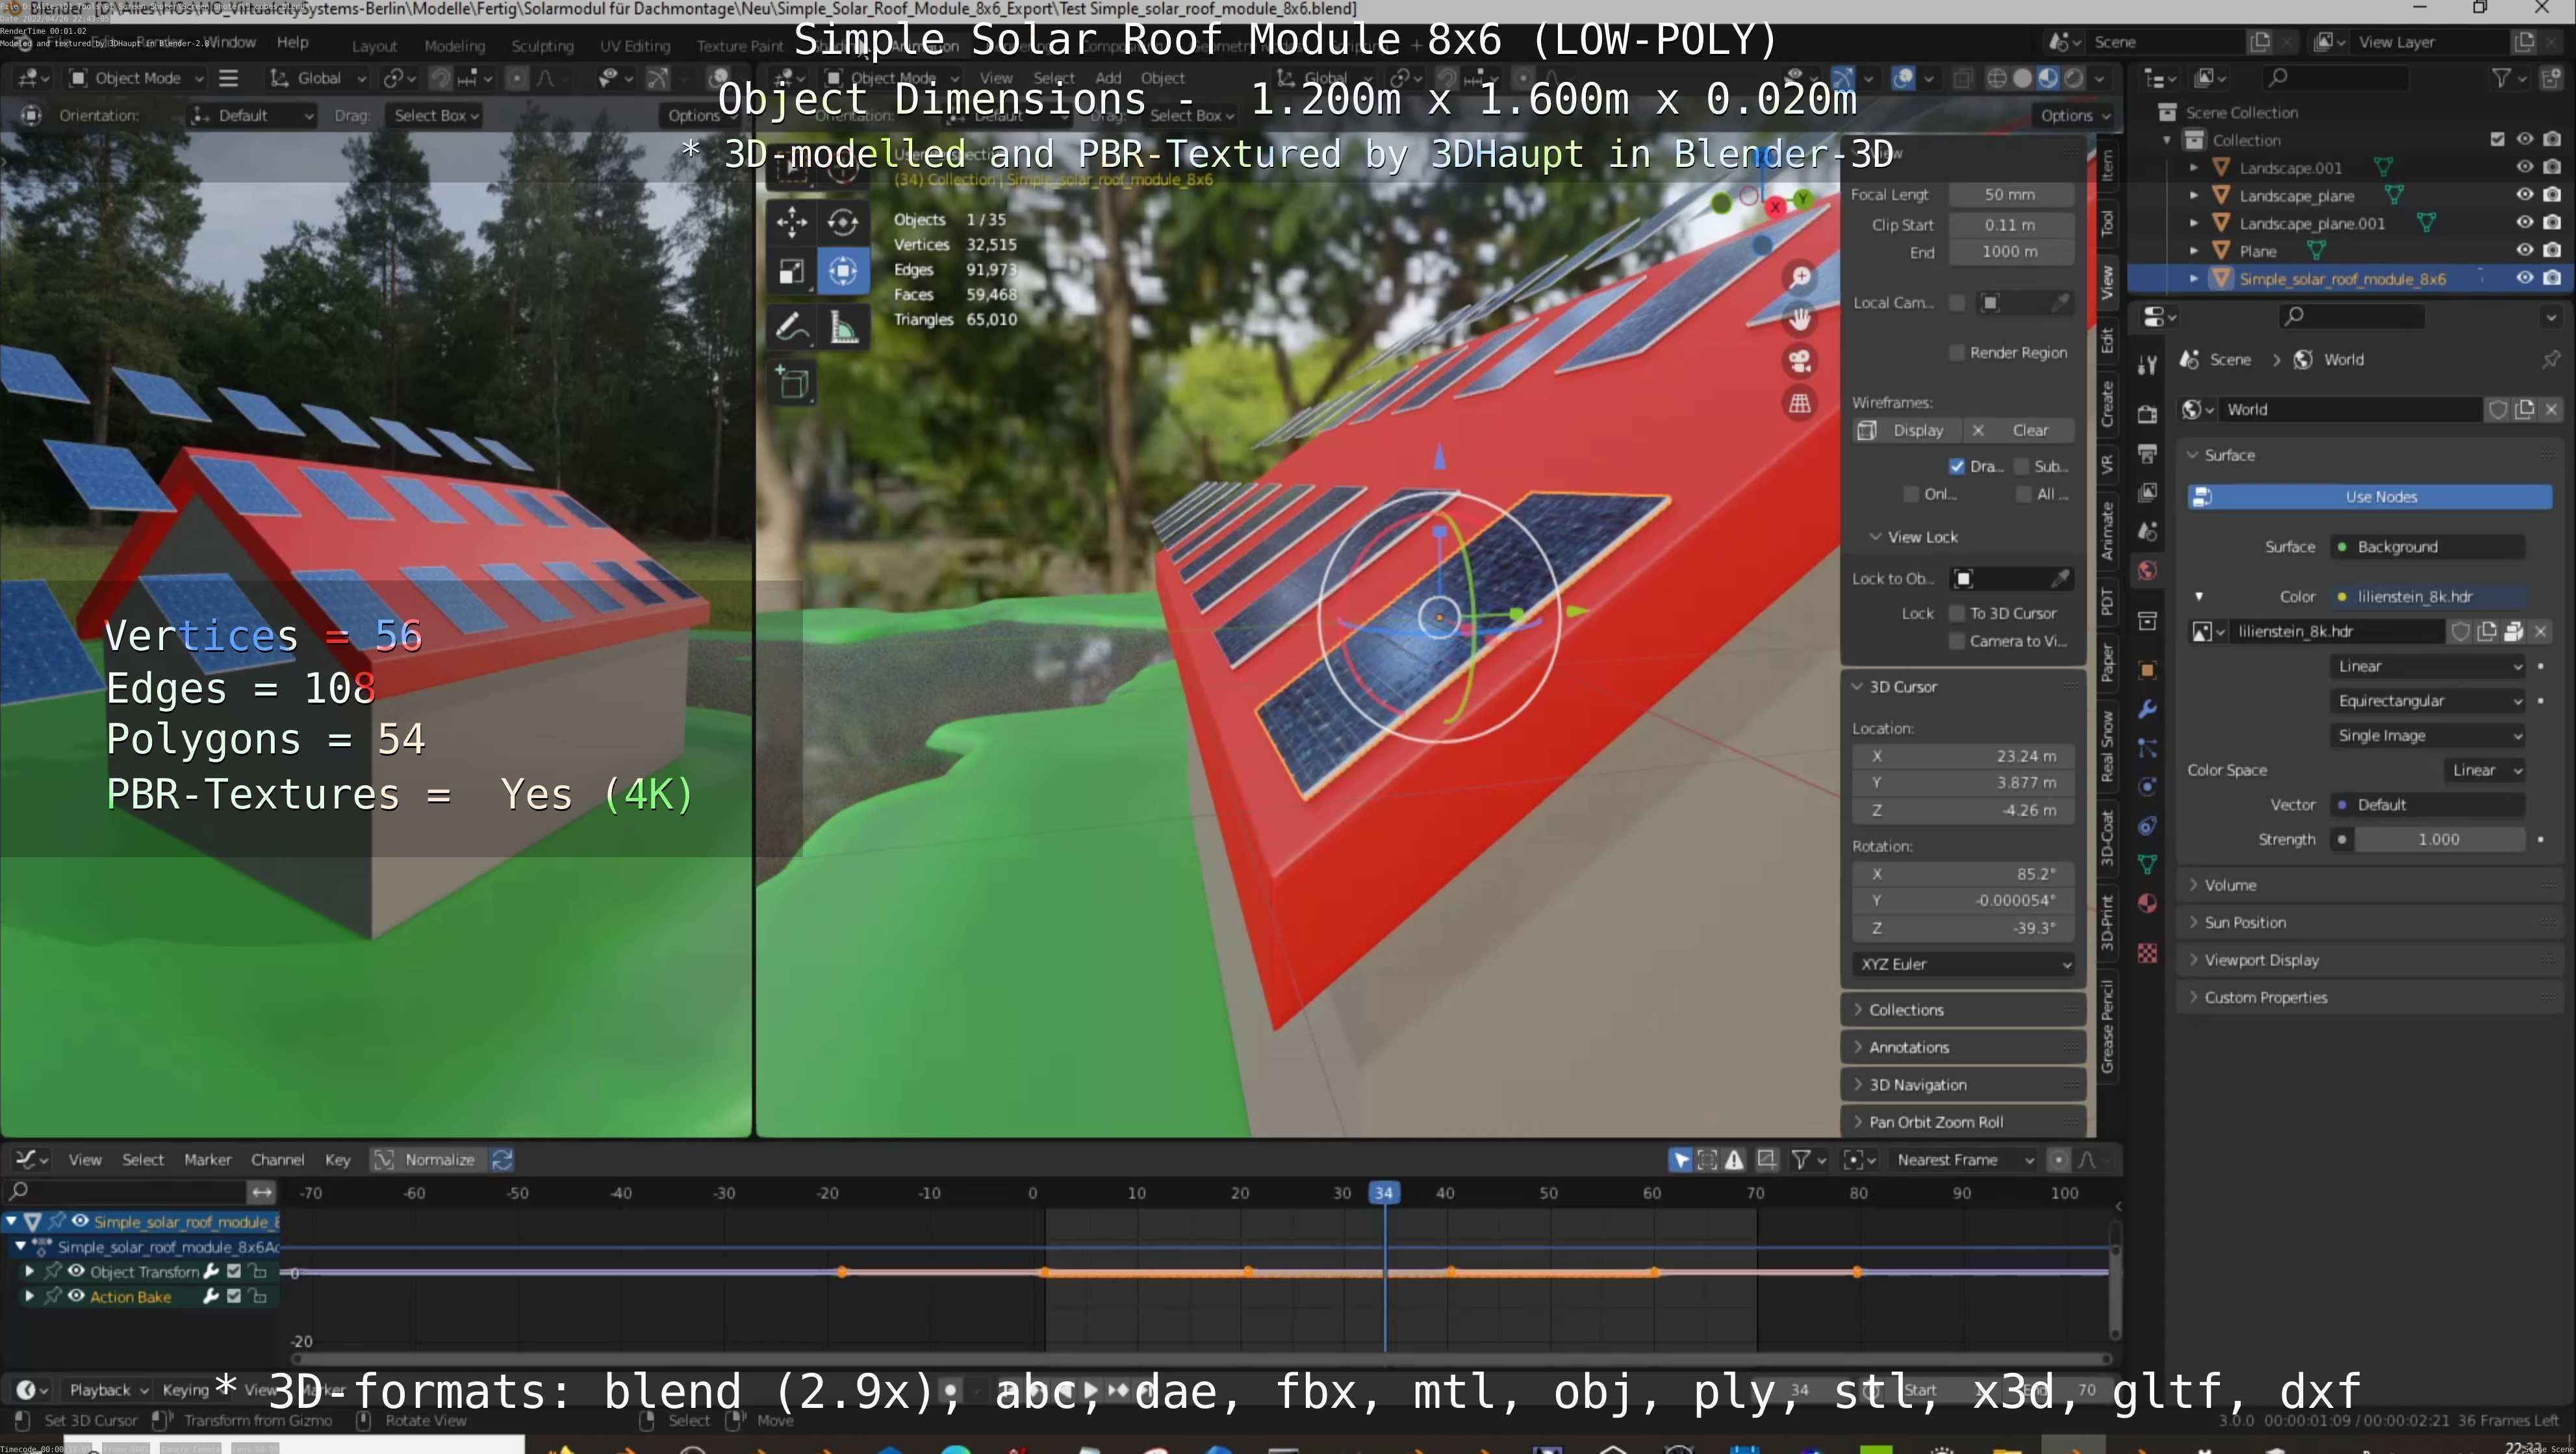Viewport: 2576px width, 1454px height.
Task: Click Focal Length 50 mm field
Action: 2010,195
